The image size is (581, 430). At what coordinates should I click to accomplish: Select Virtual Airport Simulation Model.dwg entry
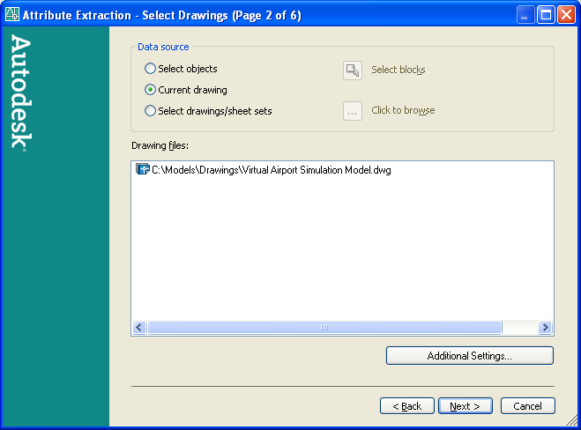pos(264,170)
